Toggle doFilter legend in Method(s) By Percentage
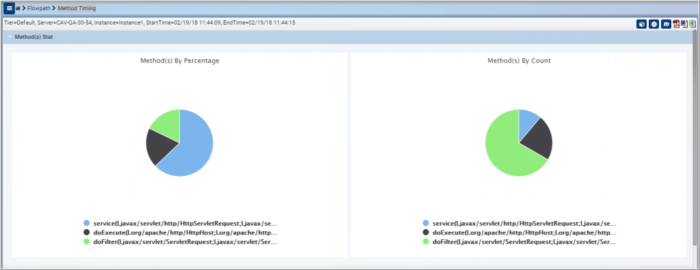The width and height of the screenshot is (700, 270). pyautogui.click(x=180, y=242)
